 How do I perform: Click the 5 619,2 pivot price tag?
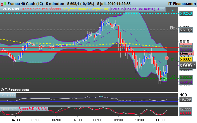(186, 30)
